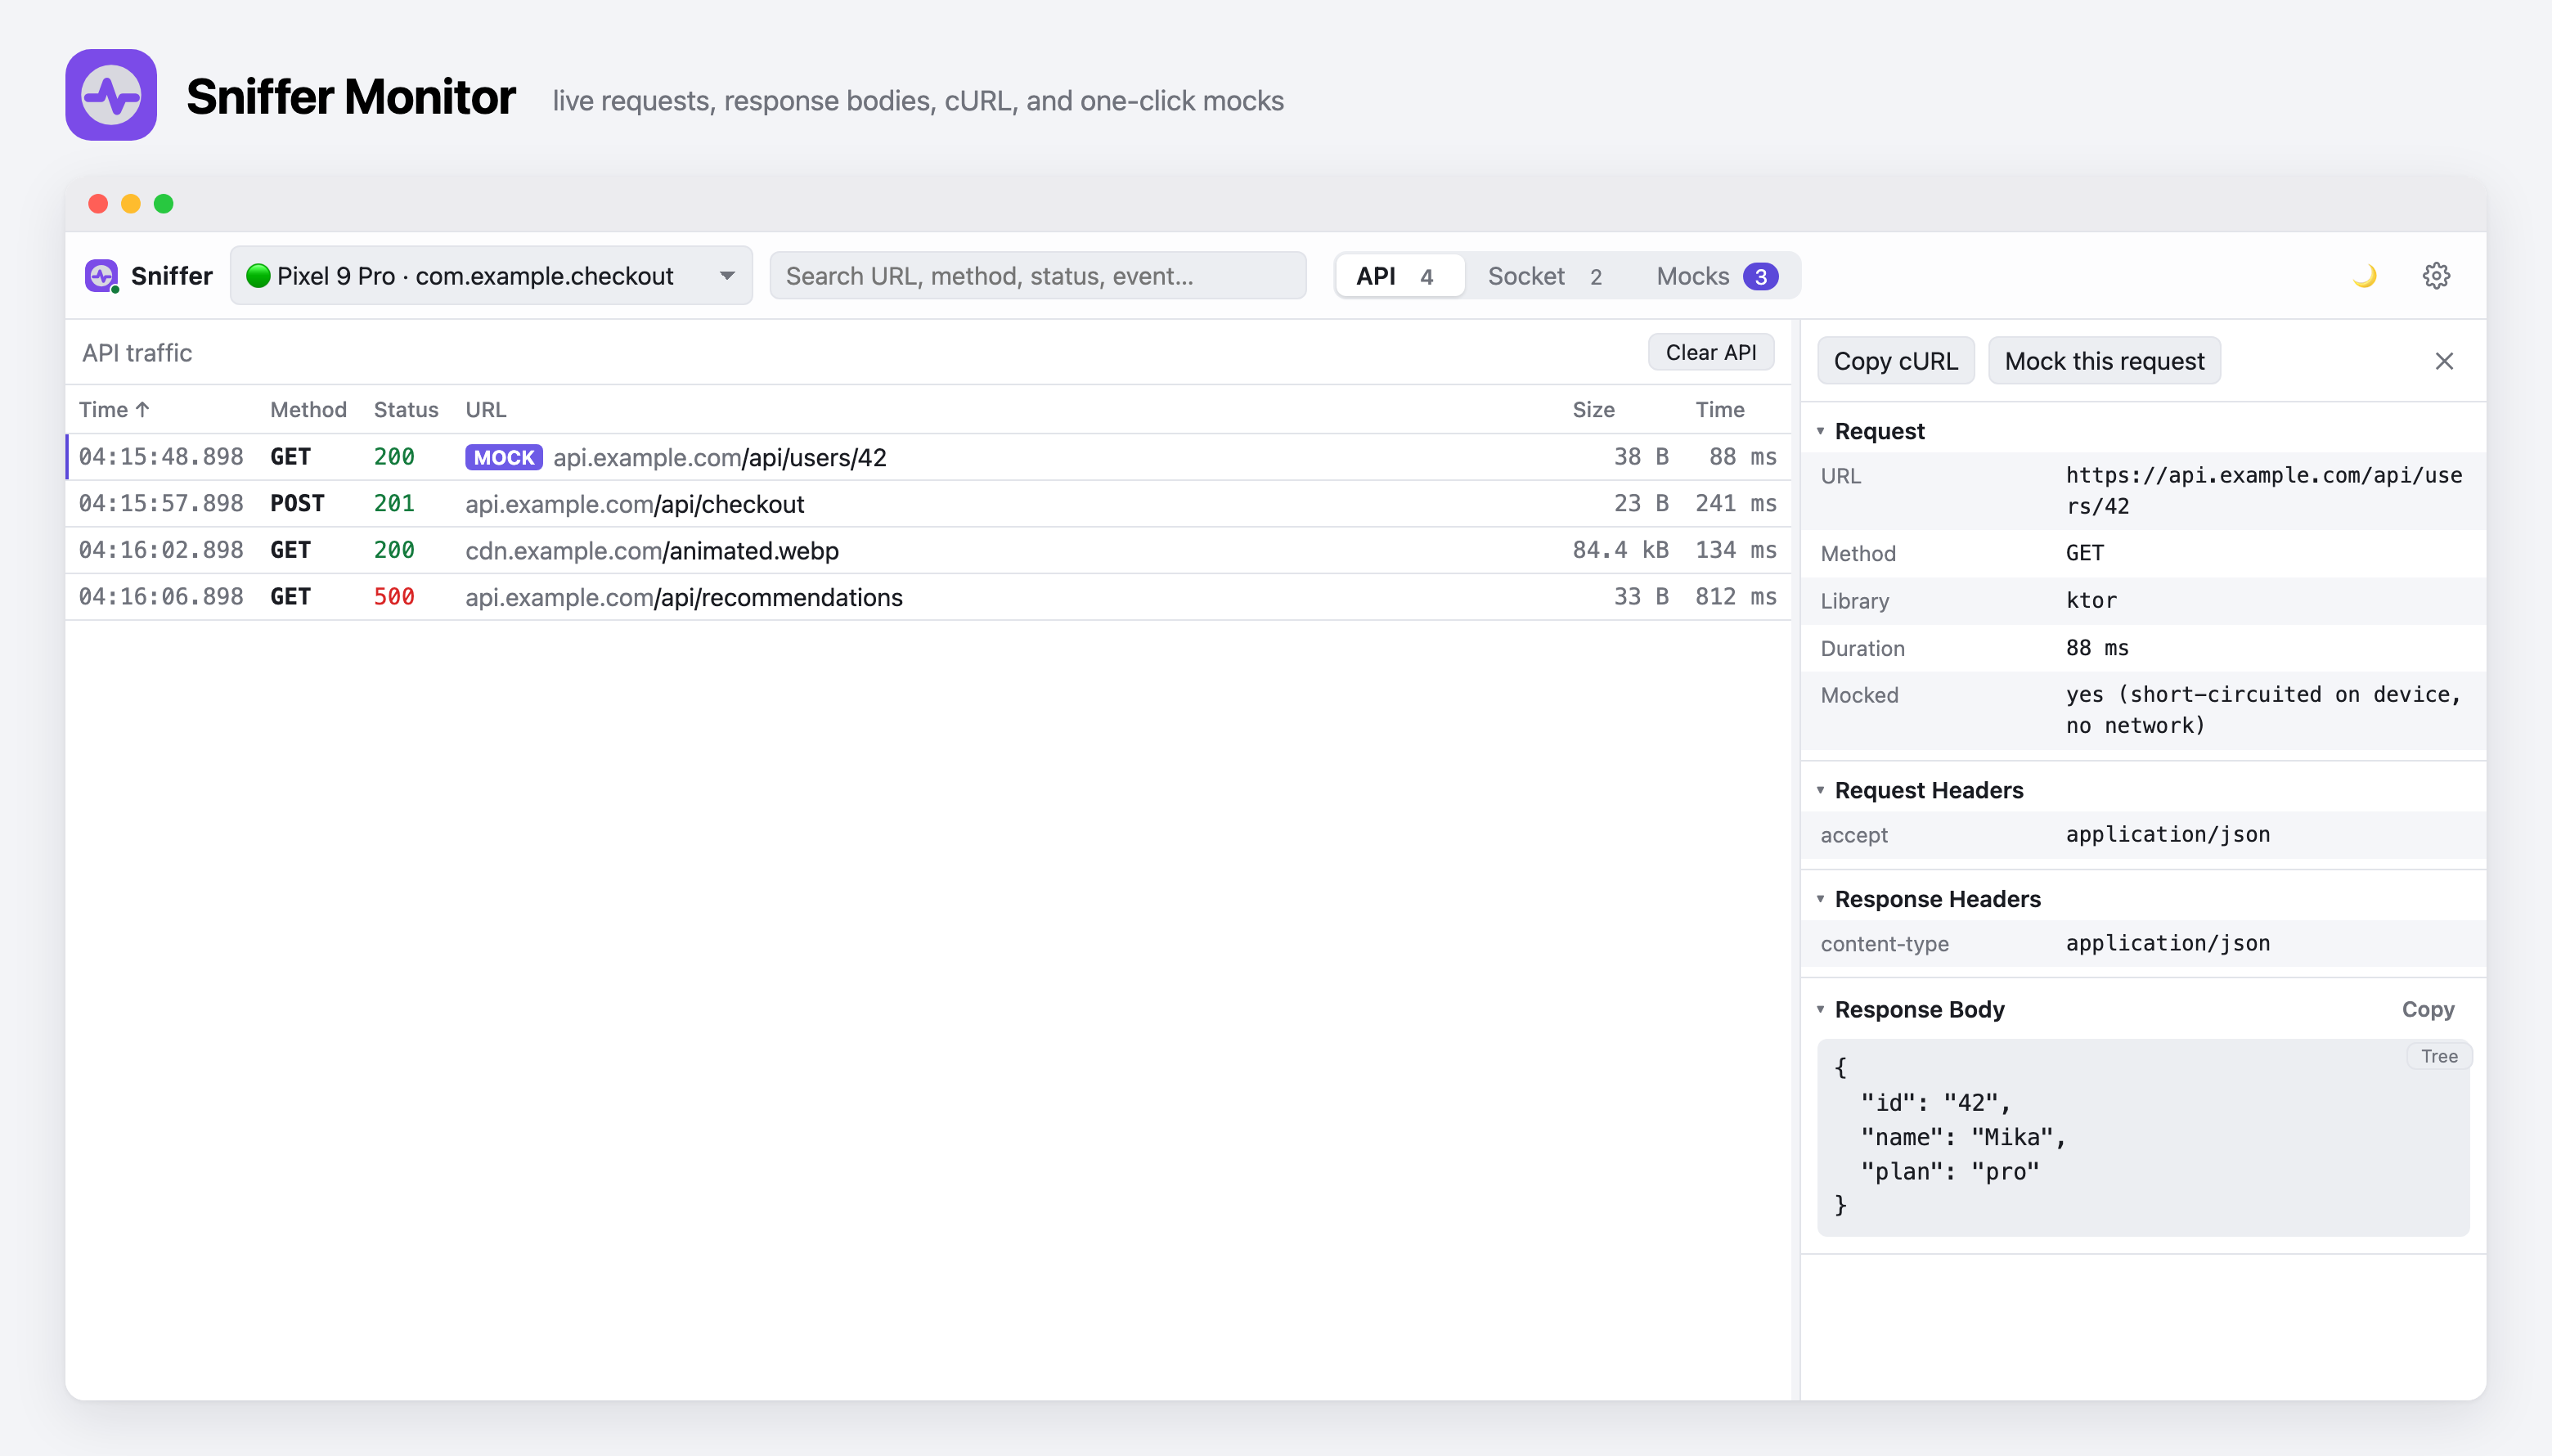The height and width of the screenshot is (1456, 2552).
Task: Select the POST /api/checkout request row
Action: [x=928, y=504]
